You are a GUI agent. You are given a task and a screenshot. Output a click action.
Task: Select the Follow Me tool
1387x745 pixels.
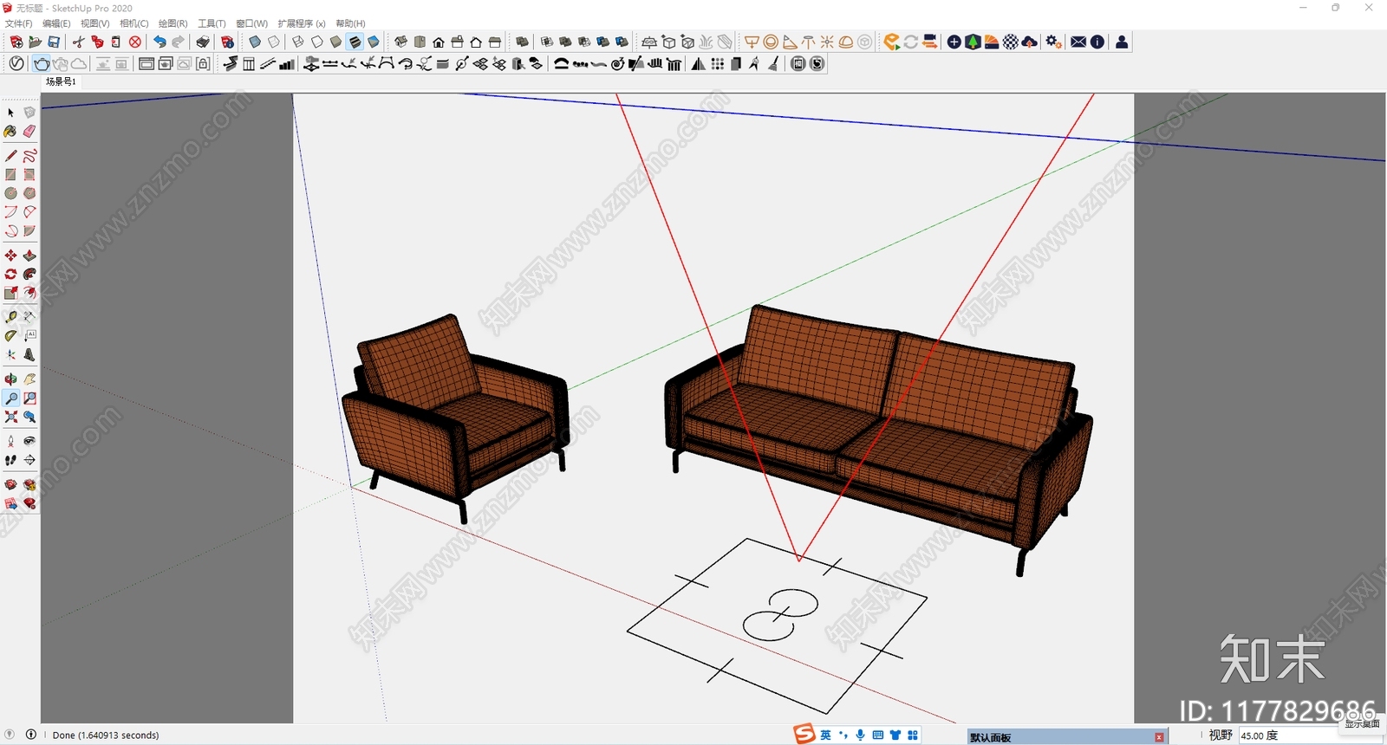point(29,274)
